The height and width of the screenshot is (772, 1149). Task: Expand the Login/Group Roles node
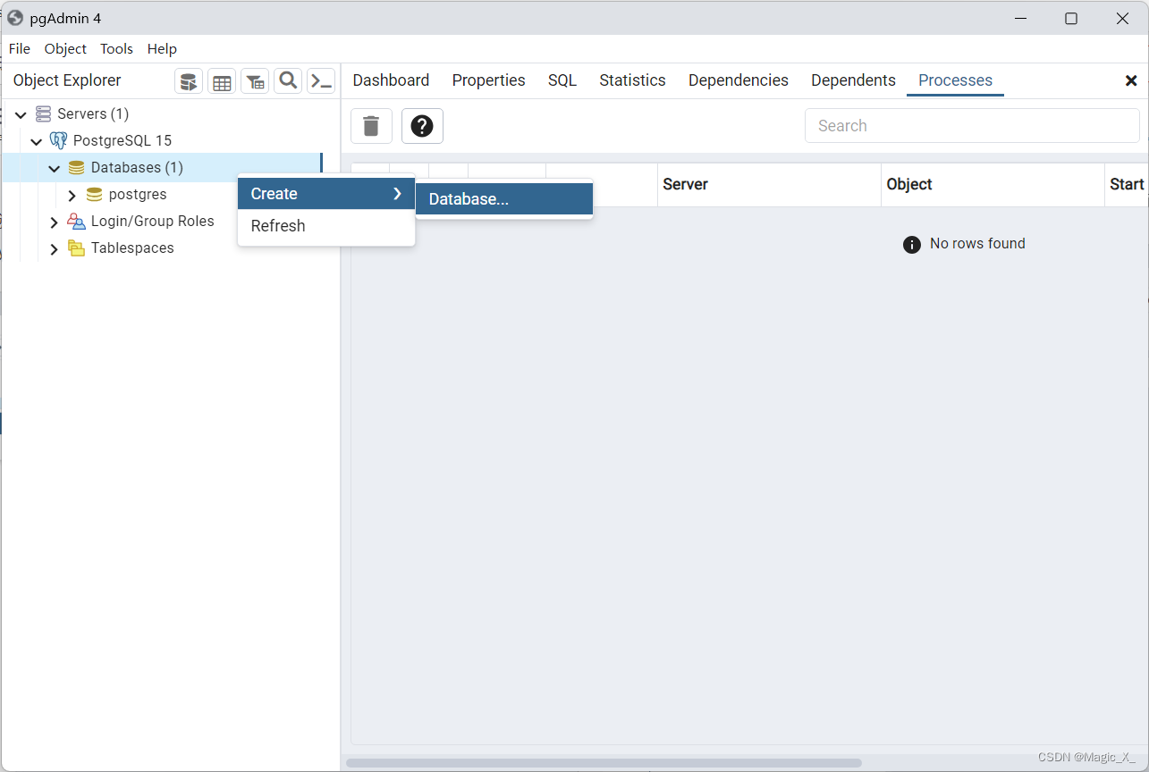[55, 222]
